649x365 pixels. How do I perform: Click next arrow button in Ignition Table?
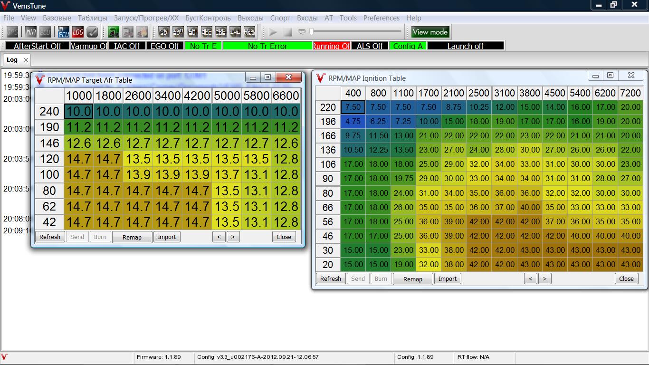click(544, 279)
